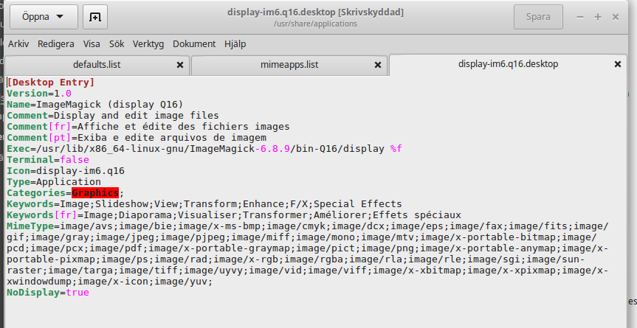Click the Version=1.0 line

(39, 94)
